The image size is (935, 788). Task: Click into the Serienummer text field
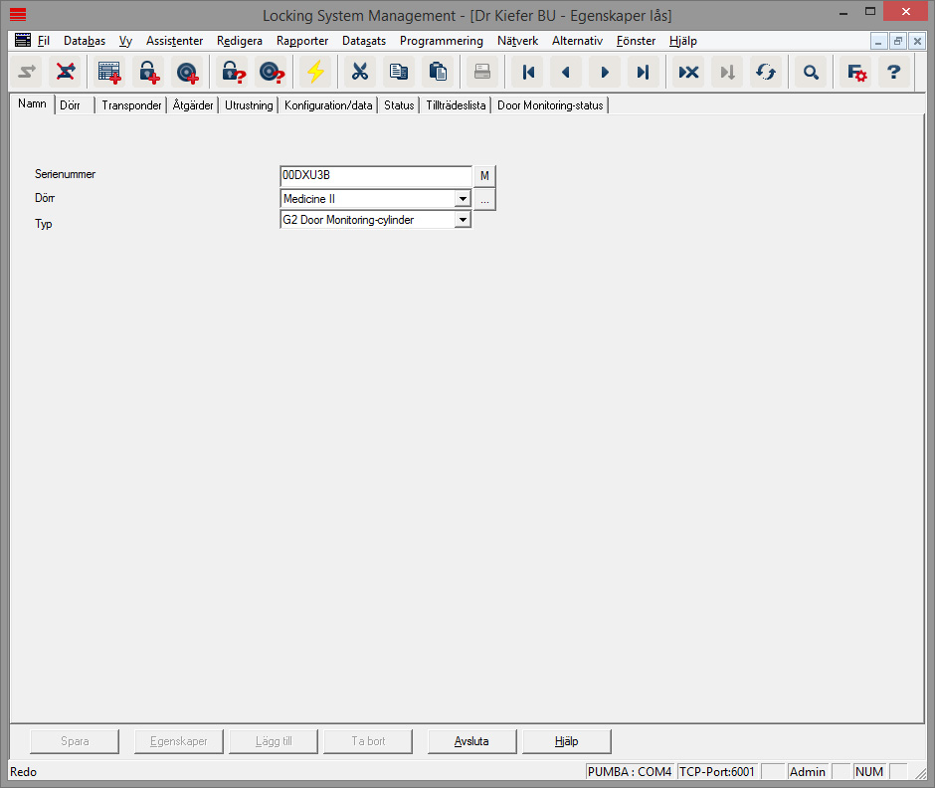[375, 176]
